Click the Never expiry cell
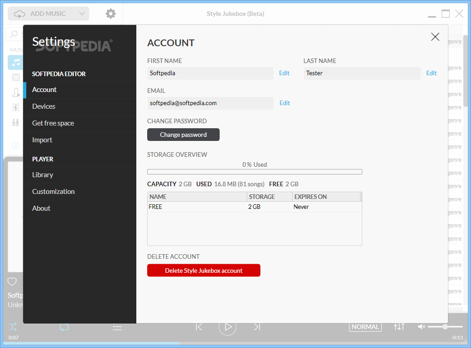 pos(301,207)
